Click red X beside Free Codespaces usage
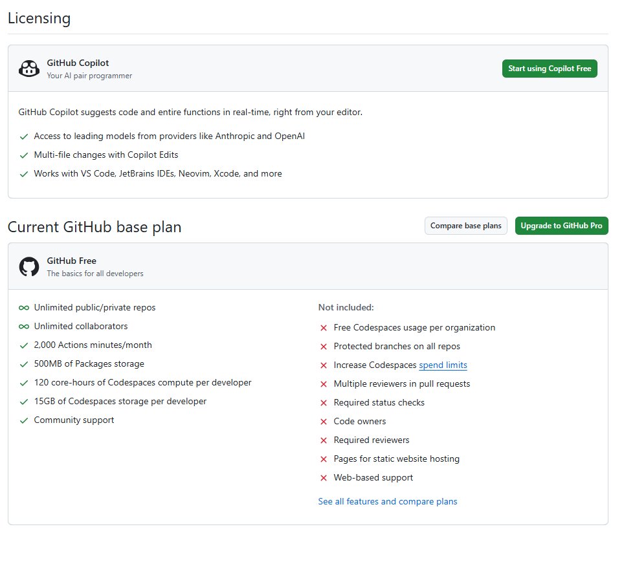The width and height of the screenshot is (624, 562). [x=324, y=328]
